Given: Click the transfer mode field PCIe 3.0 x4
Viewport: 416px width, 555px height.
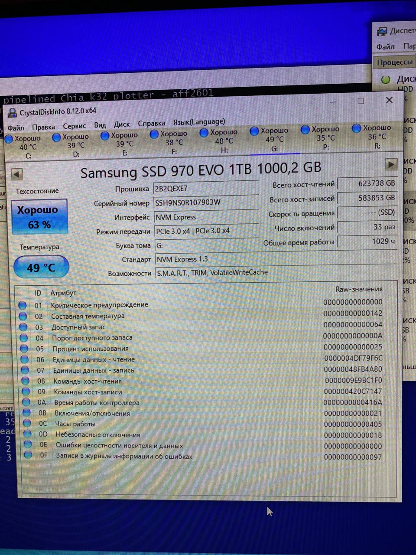Looking at the screenshot, I should [206, 231].
